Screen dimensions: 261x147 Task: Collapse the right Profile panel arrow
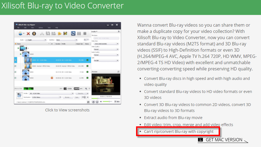[x=119, y=32]
